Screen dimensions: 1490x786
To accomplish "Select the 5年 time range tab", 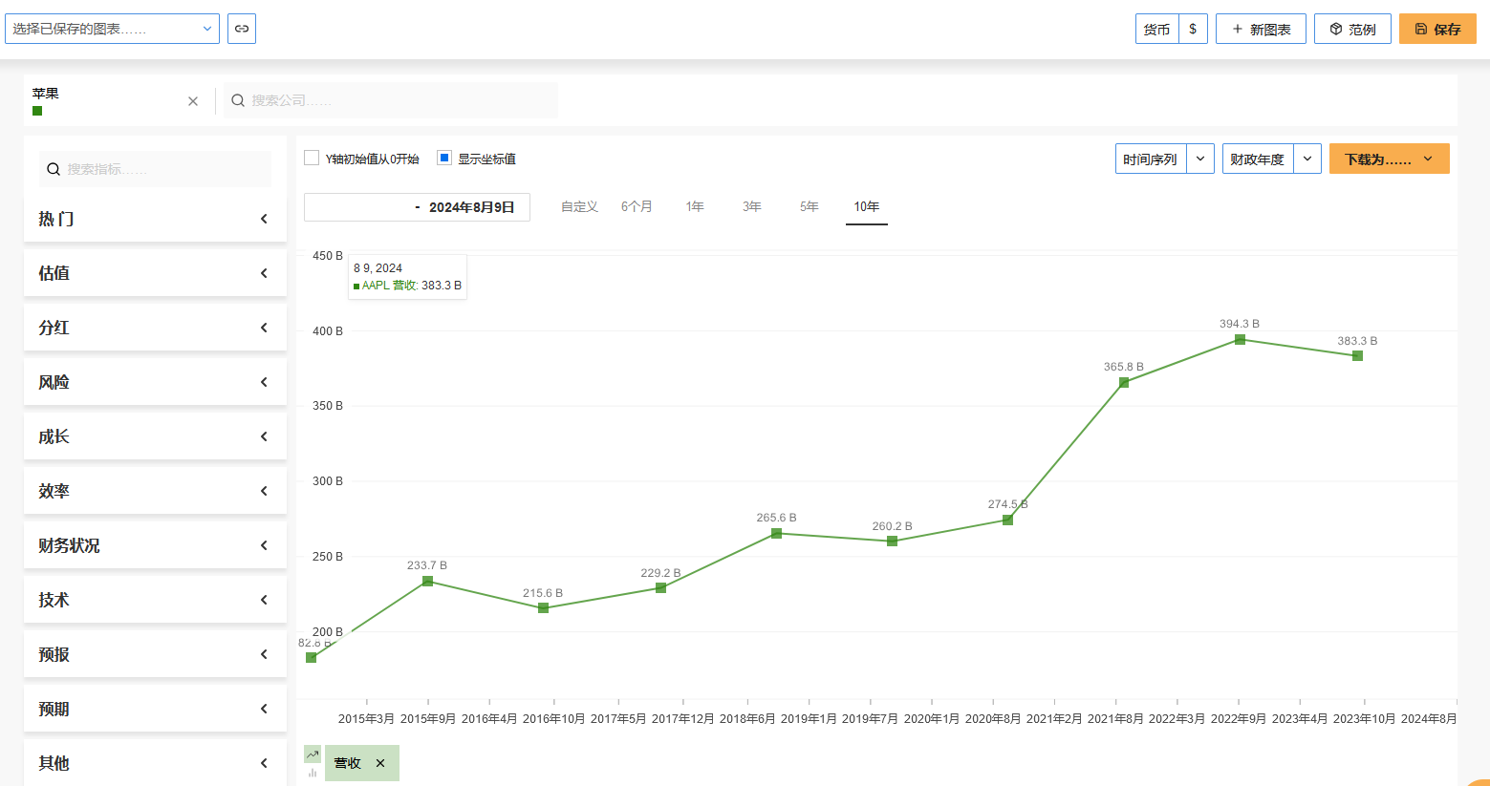I will pos(809,206).
